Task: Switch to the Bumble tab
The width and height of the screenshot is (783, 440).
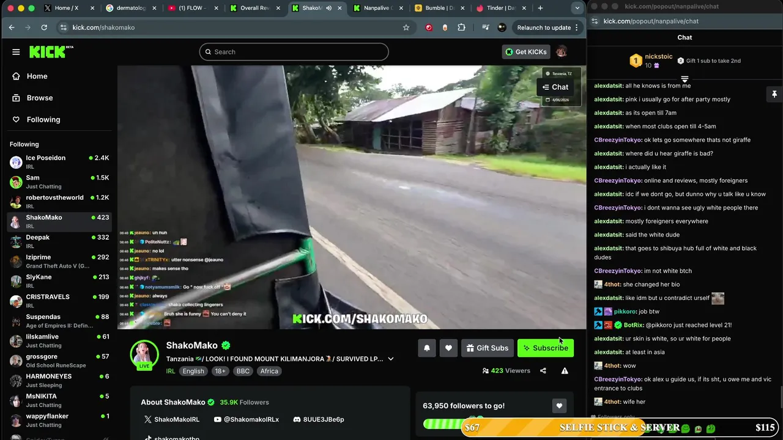Action: 439,8
